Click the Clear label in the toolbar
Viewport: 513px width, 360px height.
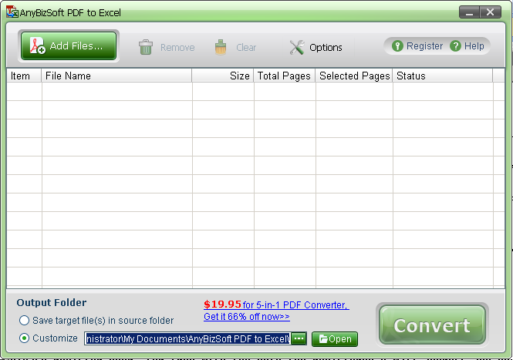(246, 48)
